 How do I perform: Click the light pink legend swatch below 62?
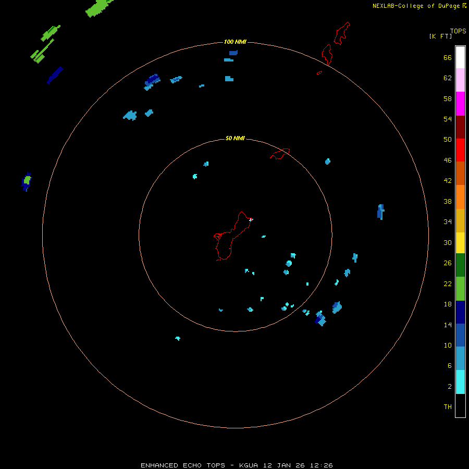[x=460, y=80]
